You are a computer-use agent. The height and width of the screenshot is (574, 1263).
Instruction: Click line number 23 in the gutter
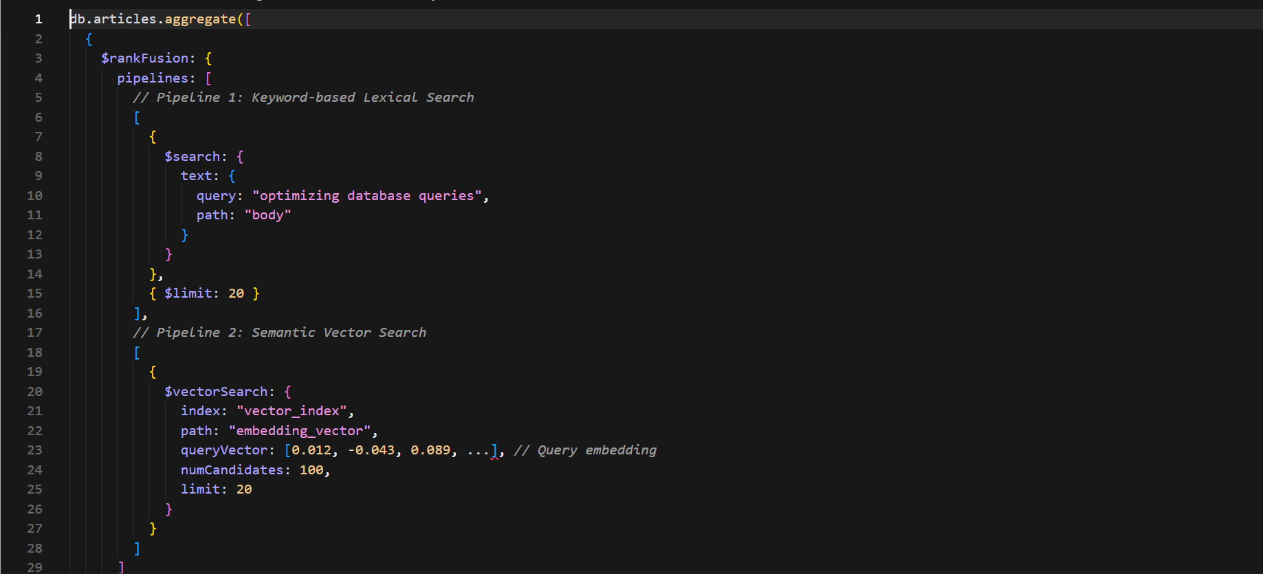pyautogui.click(x=34, y=450)
